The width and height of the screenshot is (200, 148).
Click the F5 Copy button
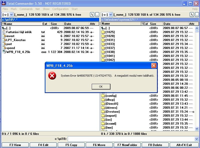71,145
